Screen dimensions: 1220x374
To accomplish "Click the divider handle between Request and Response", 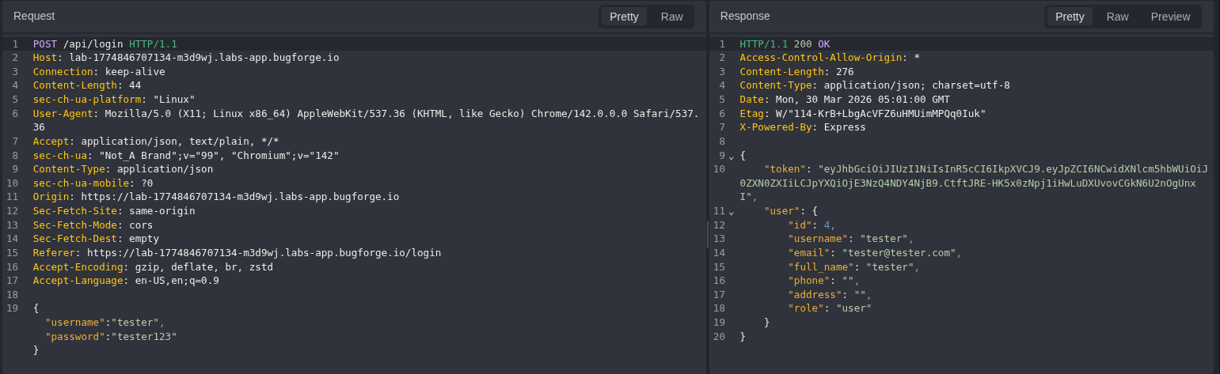I will [707, 235].
